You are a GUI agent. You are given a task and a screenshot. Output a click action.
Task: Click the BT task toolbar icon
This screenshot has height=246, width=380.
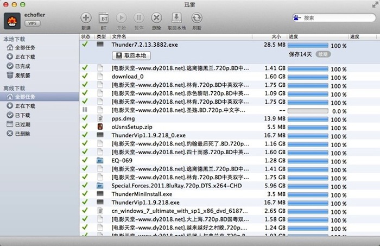tap(103, 18)
